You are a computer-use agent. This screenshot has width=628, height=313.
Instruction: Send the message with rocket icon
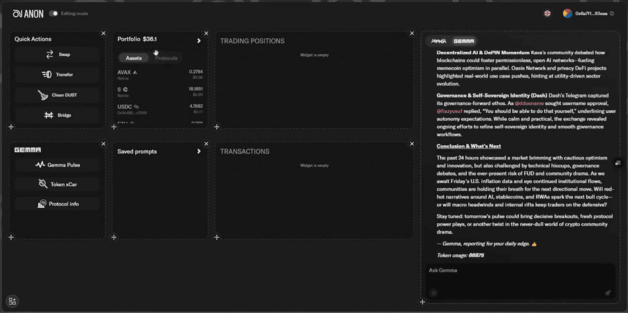pyautogui.click(x=608, y=293)
